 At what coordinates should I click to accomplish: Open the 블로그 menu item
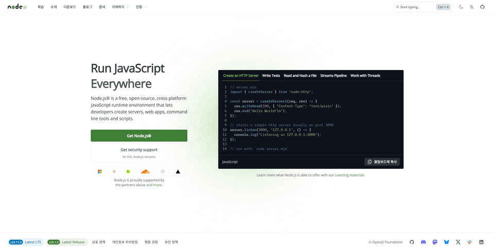click(87, 7)
